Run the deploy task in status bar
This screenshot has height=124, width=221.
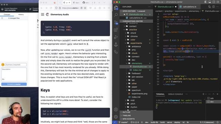pyautogui.click(x=177, y=122)
